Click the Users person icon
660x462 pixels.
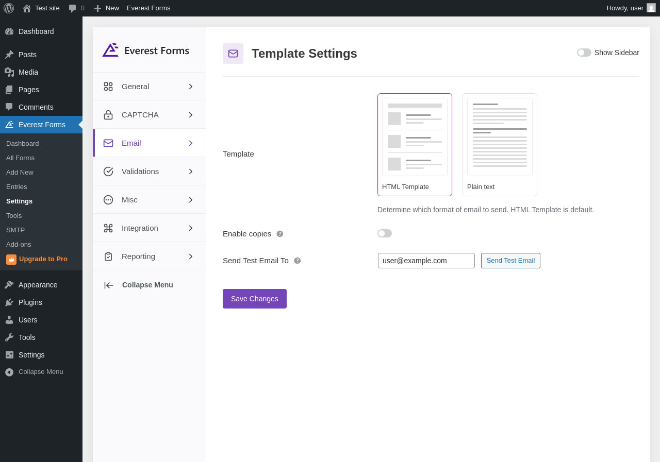(x=9, y=320)
